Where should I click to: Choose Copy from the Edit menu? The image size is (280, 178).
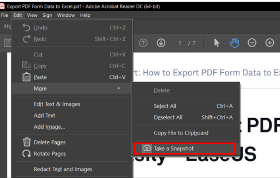pos(72,66)
